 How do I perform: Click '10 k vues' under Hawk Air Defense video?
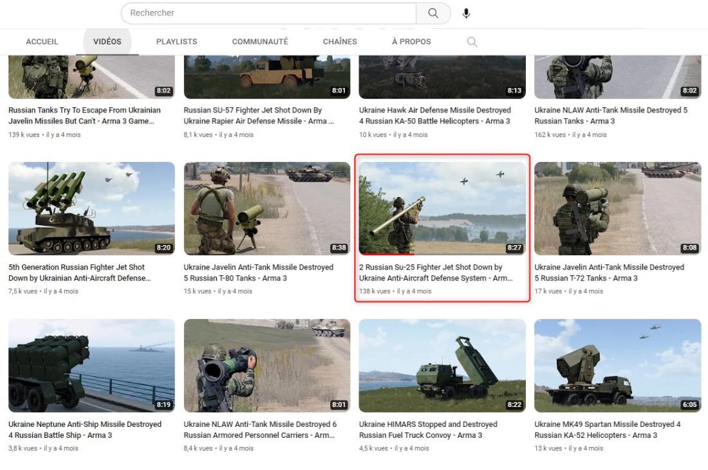click(x=373, y=134)
